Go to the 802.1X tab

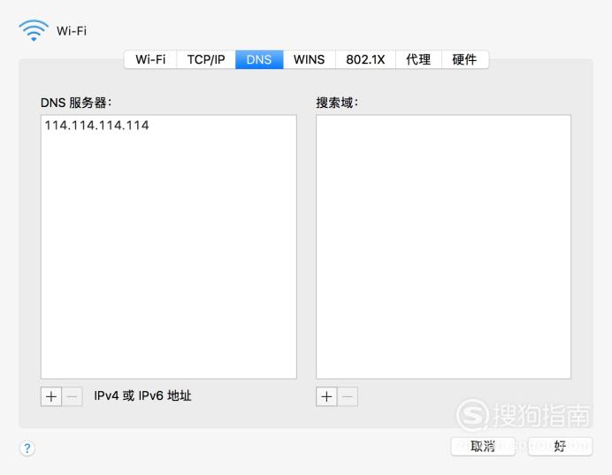tap(365, 59)
